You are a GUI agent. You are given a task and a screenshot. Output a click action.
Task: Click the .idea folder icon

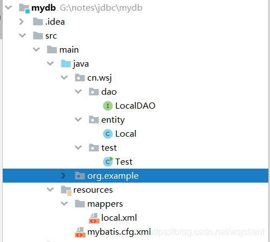pyautogui.click(x=38, y=21)
